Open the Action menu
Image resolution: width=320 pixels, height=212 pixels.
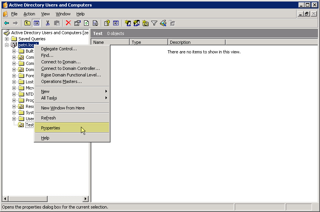coord(29,14)
